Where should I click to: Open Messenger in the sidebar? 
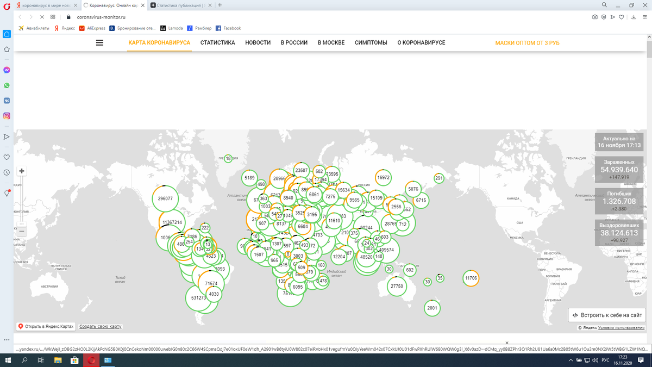click(7, 70)
